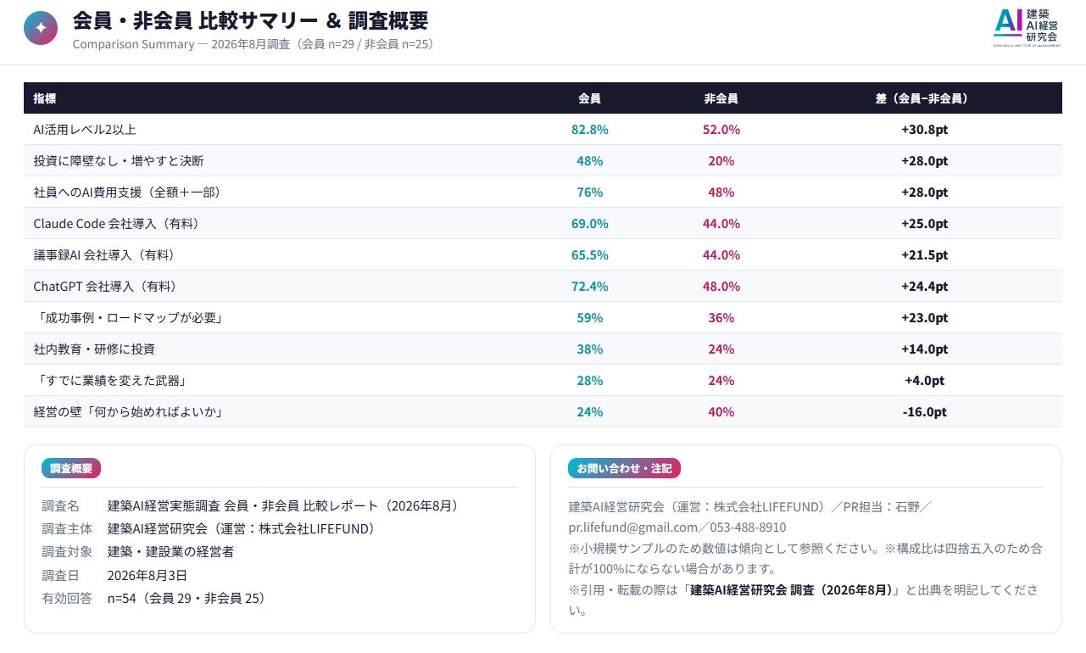Click the 調査概要 badge label
1086x653 pixels.
[x=71, y=468]
